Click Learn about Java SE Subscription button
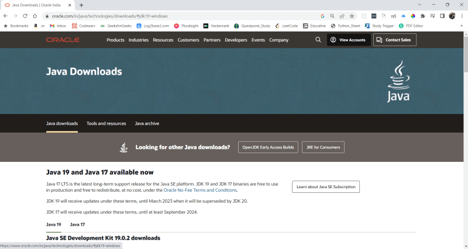 click(326, 186)
